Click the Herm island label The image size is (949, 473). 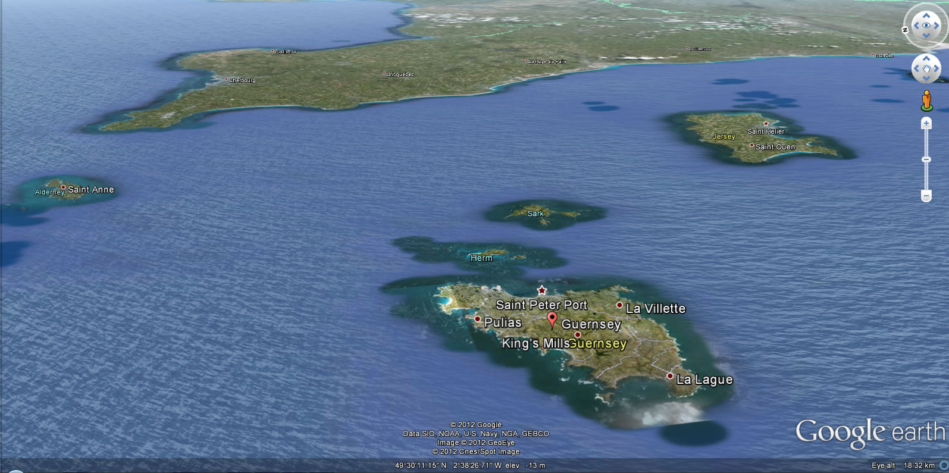point(481,258)
